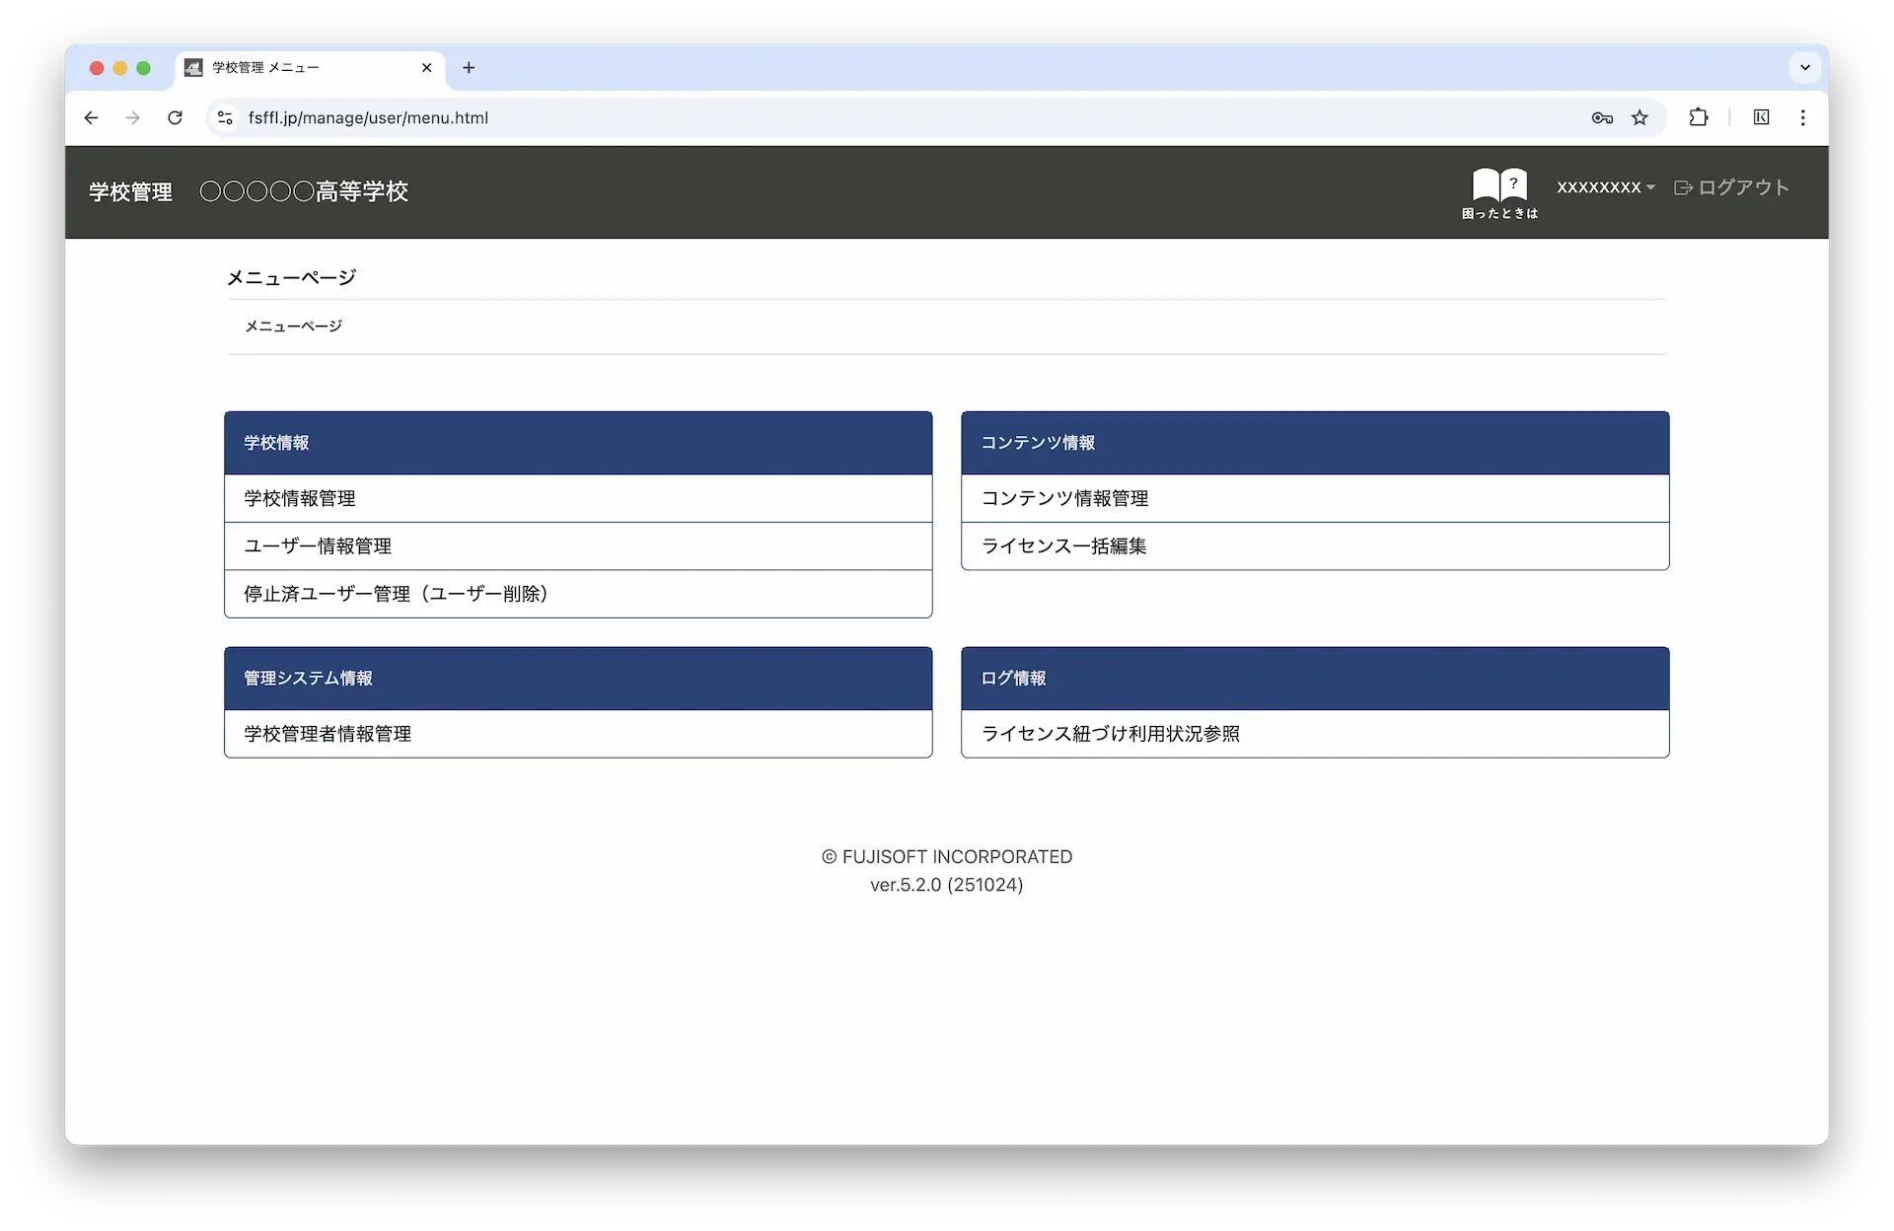Open the browser extensions puzzle icon
1894x1231 pixels.
(1698, 118)
